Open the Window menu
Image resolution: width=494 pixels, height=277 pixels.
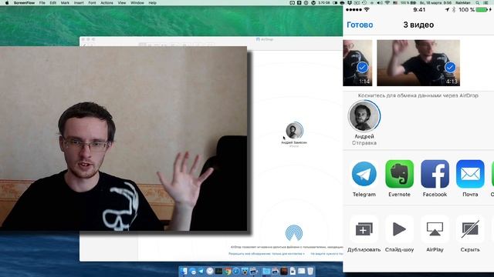click(x=137, y=2)
